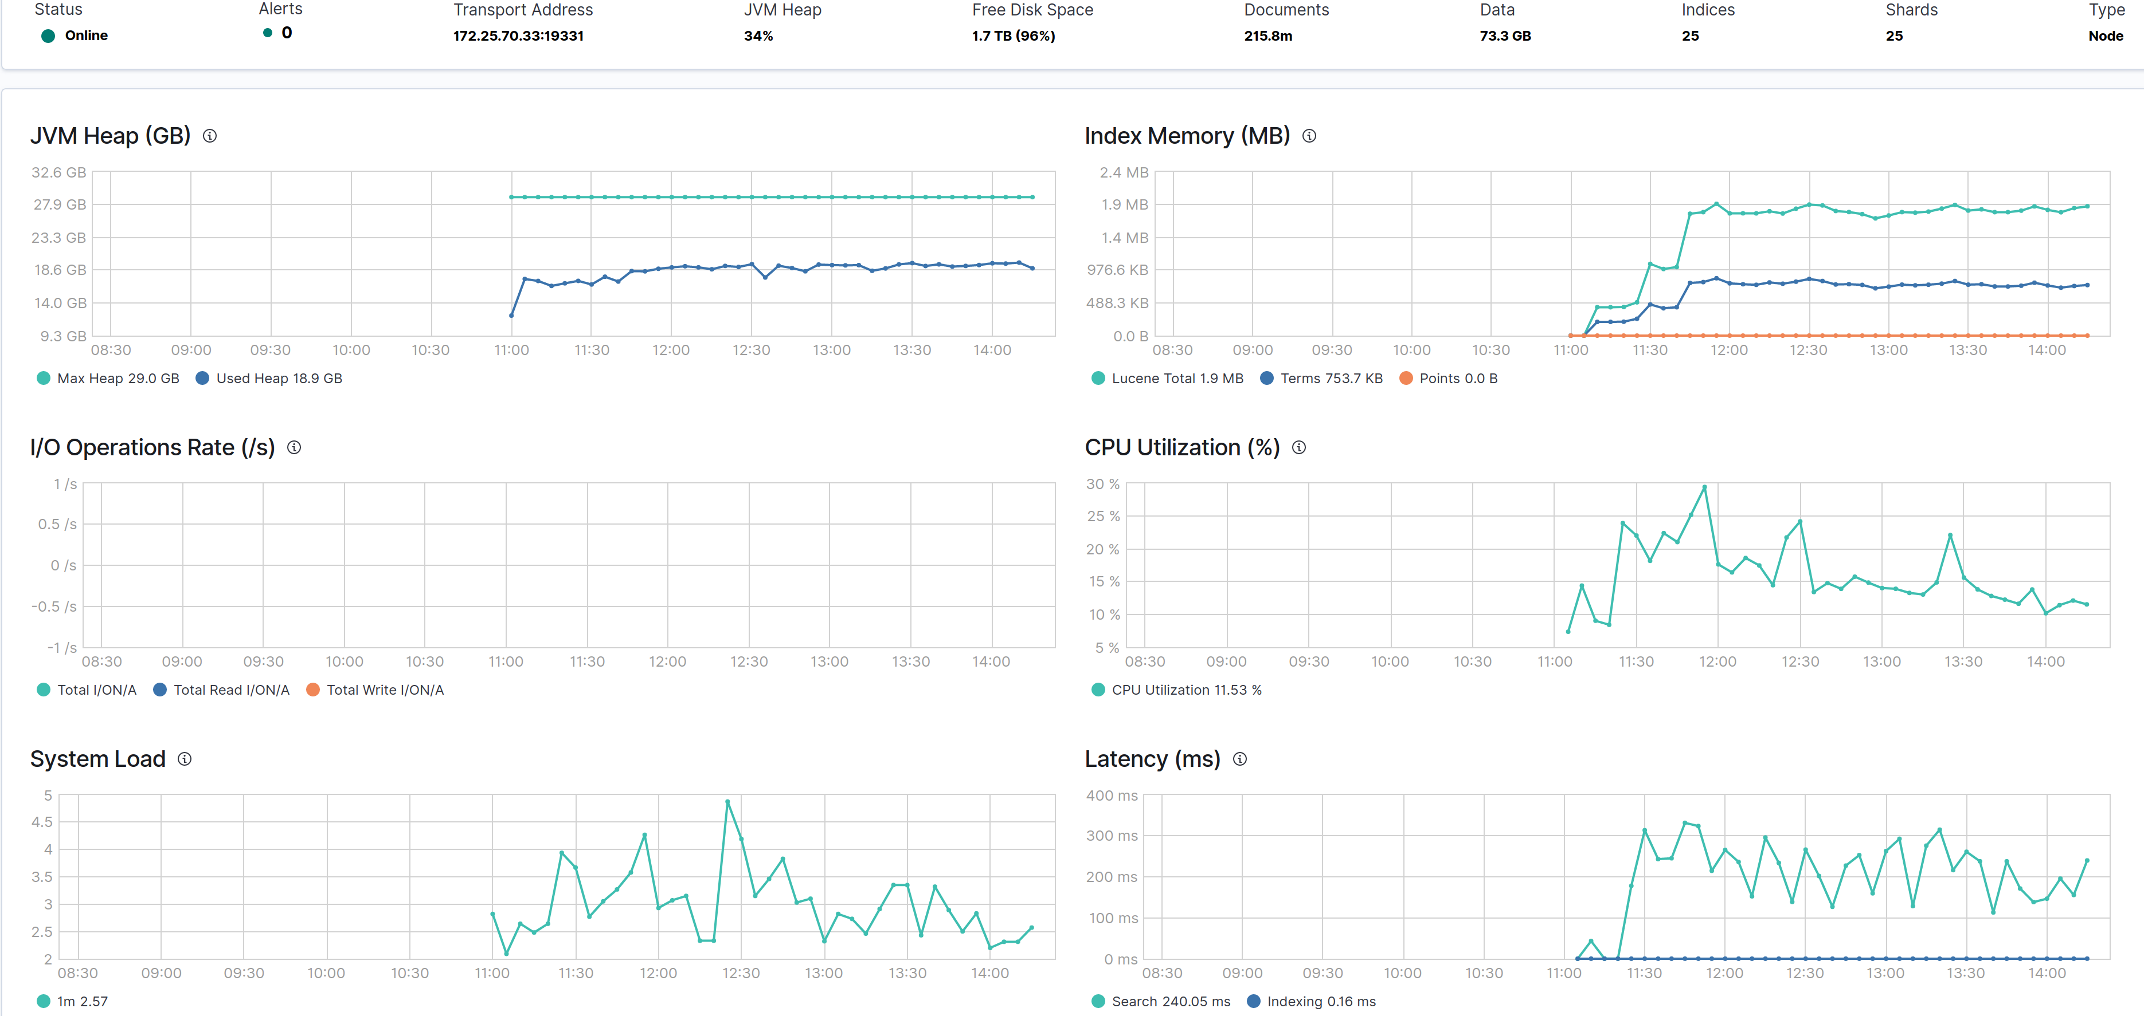Click the green Online status indicator dot
This screenshot has height=1016, width=2144.
coord(48,36)
